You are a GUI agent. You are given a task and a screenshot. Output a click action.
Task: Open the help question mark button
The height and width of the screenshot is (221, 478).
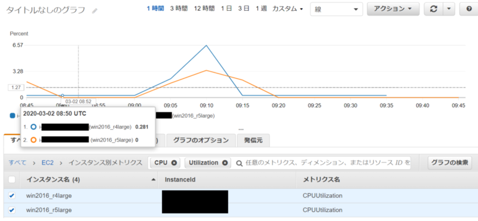(469, 9)
